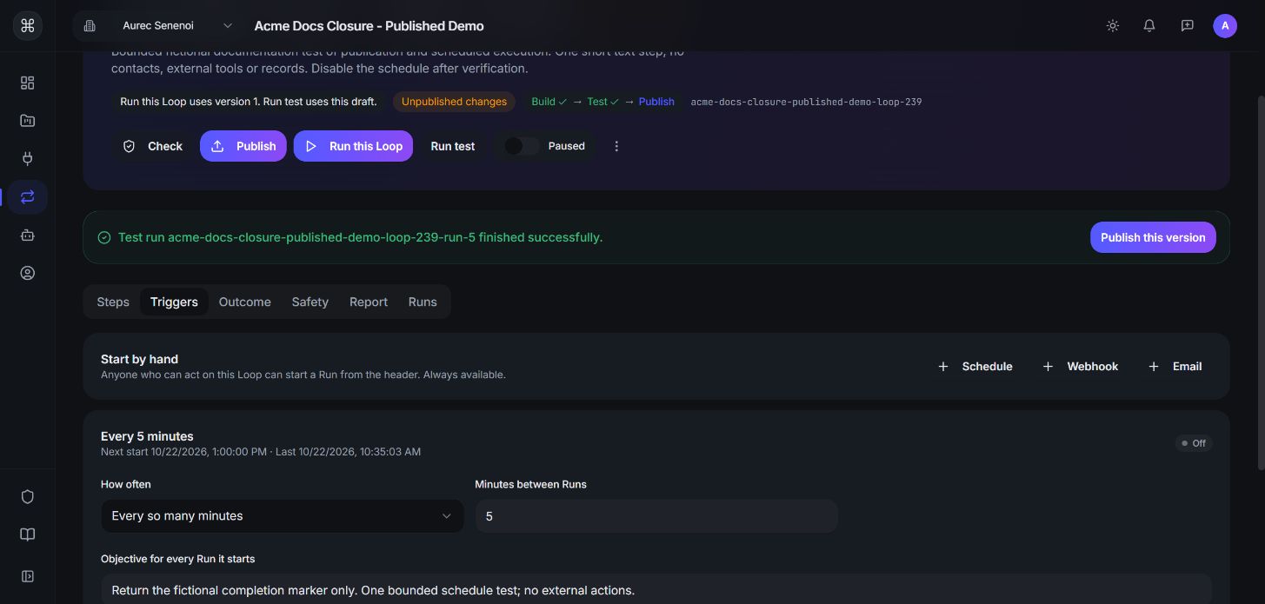Image resolution: width=1265 pixels, height=604 pixels.
Task: Click the page title Acme Docs Closure
Action: click(369, 26)
